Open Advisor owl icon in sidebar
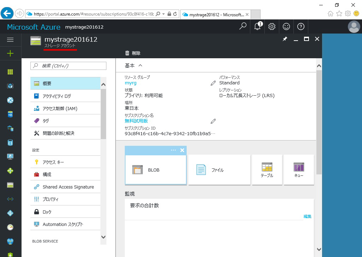Screen dimensions: 362x257 [x=10, y=241]
